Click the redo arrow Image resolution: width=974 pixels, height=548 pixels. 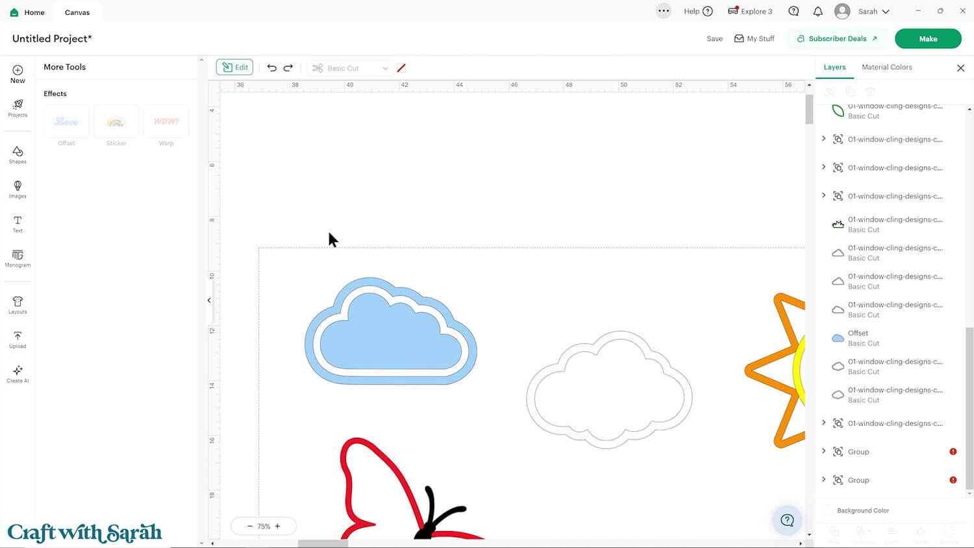click(x=288, y=68)
